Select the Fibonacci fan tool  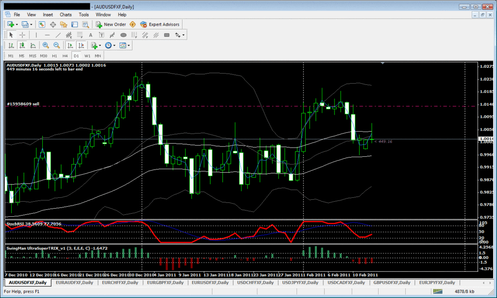click(x=145, y=35)
